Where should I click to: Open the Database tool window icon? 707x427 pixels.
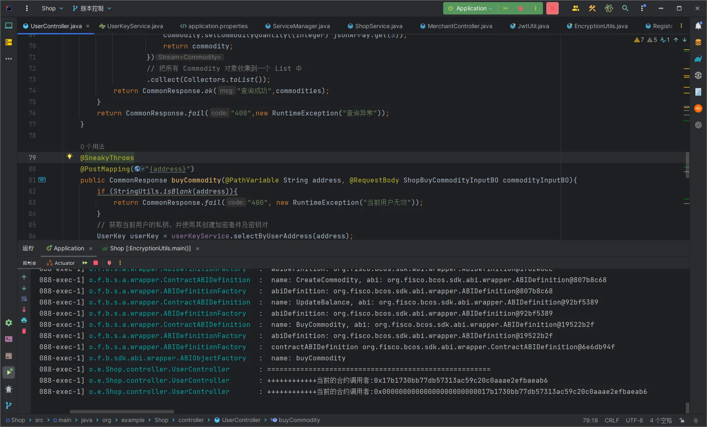(x=698, y=42)
